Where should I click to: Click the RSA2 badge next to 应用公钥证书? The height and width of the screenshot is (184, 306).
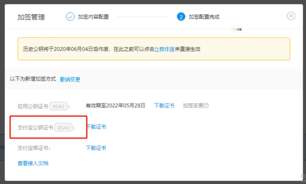(58, 106)
